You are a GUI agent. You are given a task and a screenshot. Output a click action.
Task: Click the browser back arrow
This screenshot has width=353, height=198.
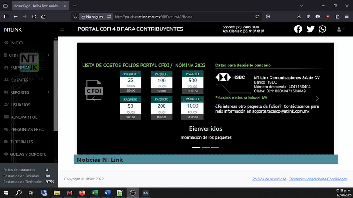(x=15, y=17)
